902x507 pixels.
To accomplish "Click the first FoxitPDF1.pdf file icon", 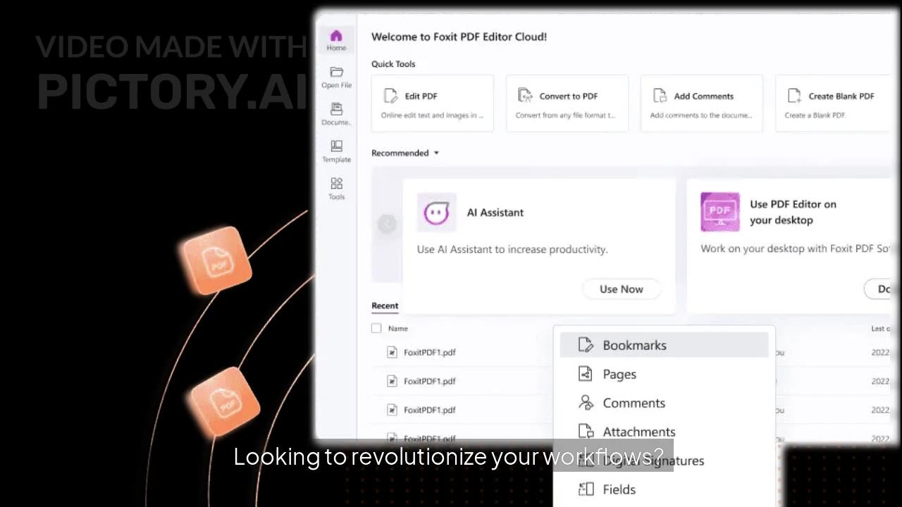I will [x=393, y=352].
